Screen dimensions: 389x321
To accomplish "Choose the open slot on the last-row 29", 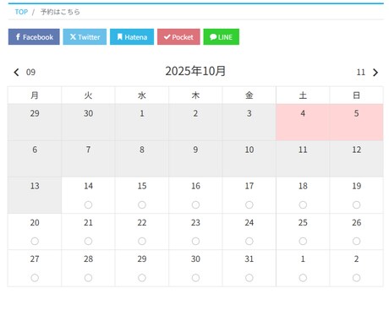I will pyautogui.click(x=142, y=278).
